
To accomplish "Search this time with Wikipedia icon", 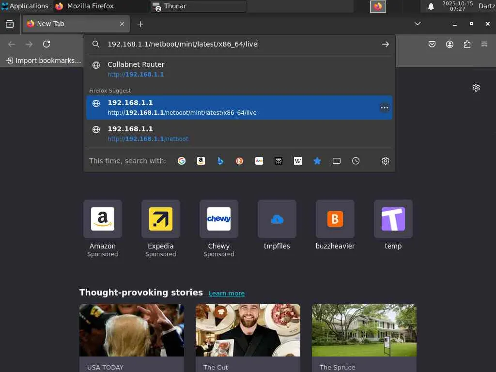I will click(x=298, y=161).
